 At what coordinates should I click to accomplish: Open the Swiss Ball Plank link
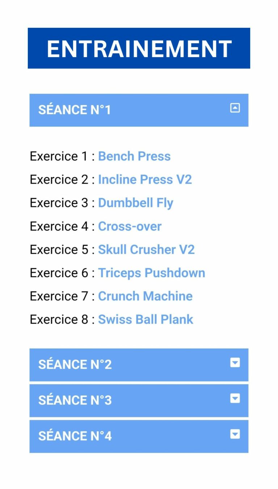[146, 319]
